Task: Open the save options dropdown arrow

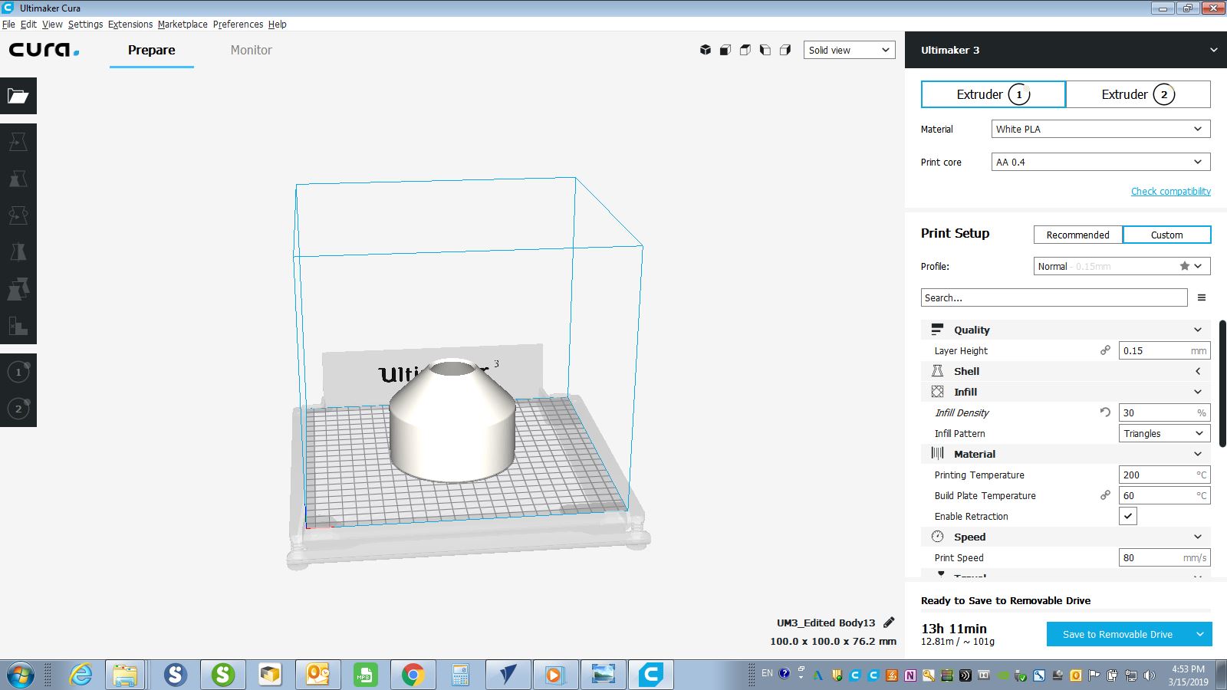Action: 1200,634
